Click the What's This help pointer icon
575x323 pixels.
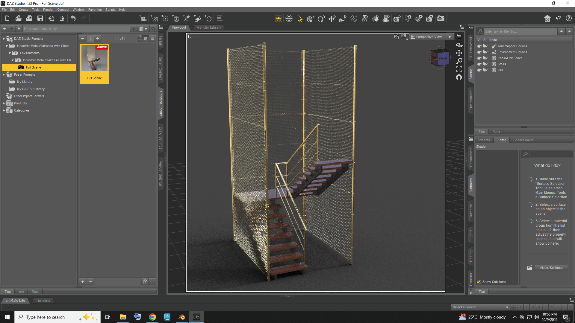558,19
